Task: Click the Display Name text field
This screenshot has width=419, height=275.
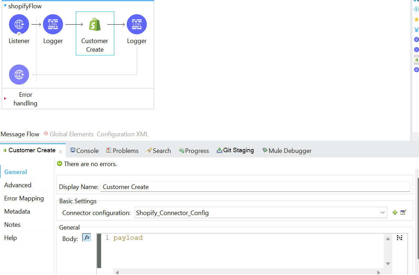Action: (x=255, y=187)
